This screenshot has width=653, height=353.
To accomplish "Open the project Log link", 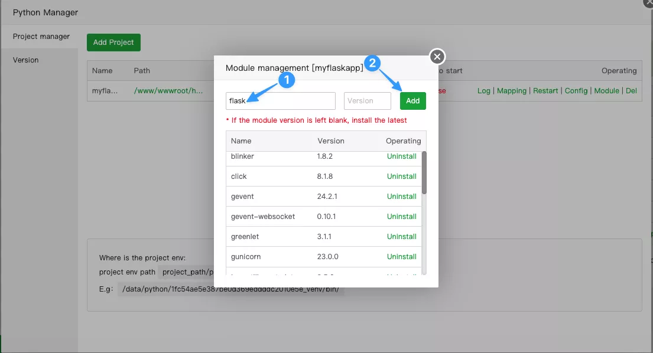I will [483, 91].
